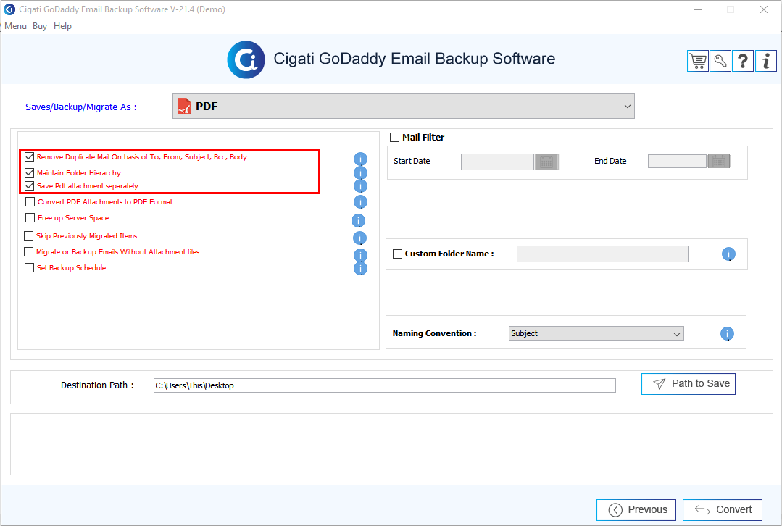782x526 pixels.
Task: Click the Destination Path field
Action: click(385, 385)
